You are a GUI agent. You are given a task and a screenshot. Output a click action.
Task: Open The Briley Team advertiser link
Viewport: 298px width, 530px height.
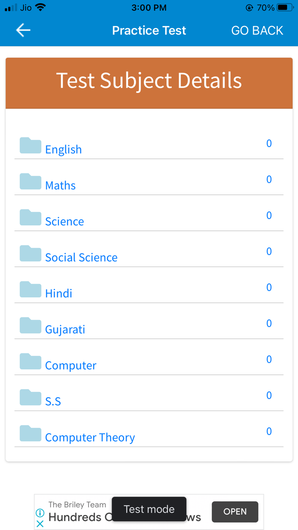point(77,504)
